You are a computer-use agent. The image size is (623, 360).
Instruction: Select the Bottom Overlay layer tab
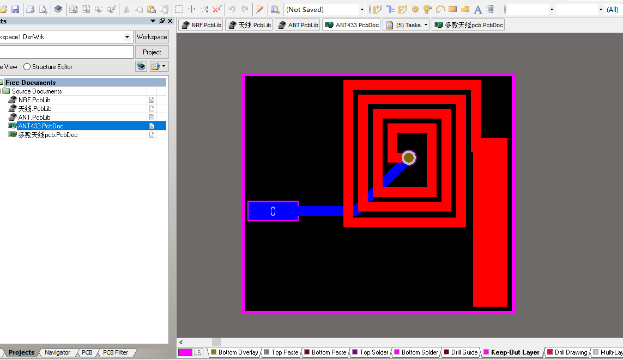234,352
